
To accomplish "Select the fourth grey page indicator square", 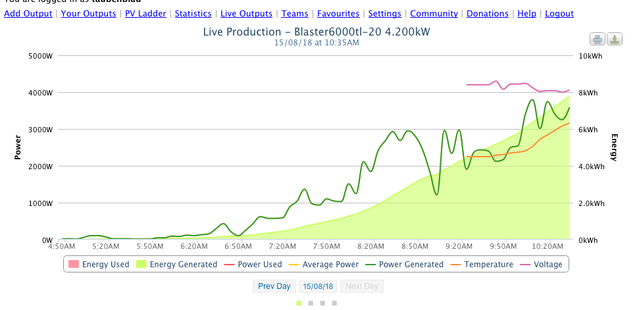I will pyautogui.click(x=334, y=303).
